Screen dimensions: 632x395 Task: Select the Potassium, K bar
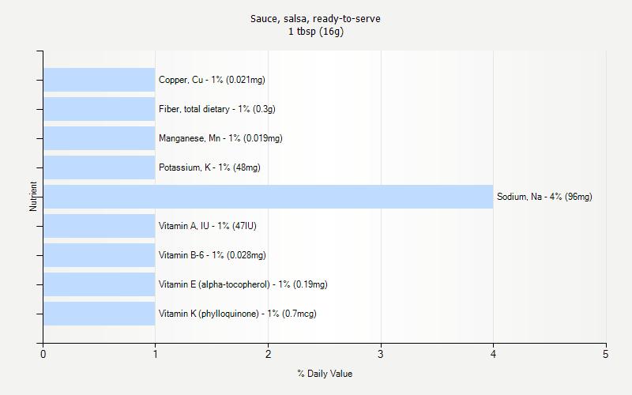click(99, 167)
